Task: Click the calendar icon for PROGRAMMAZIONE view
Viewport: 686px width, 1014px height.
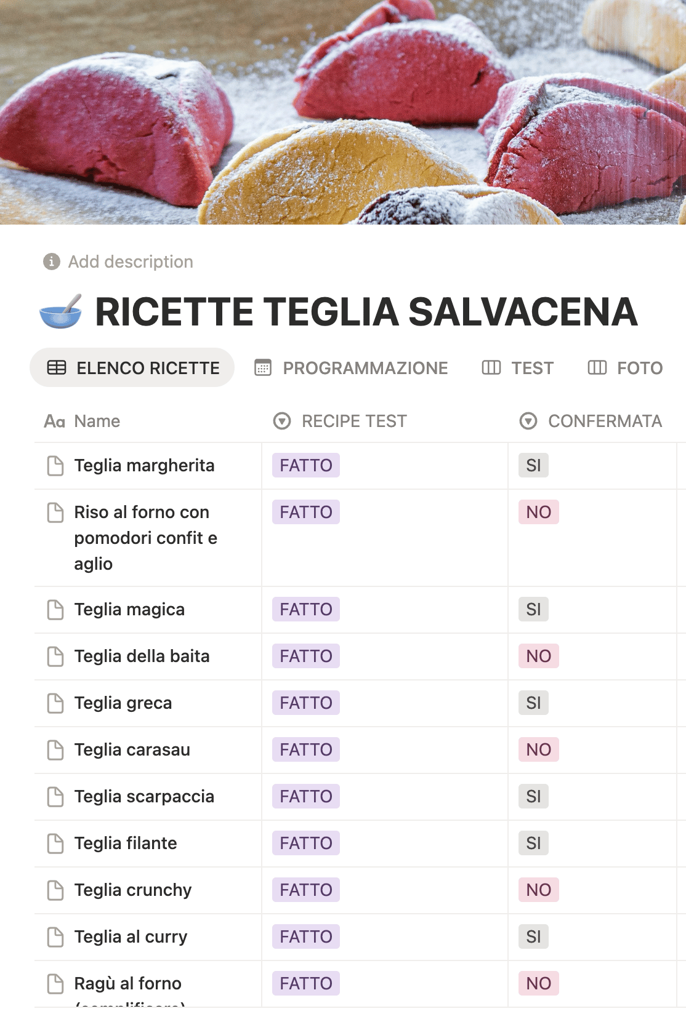Action: pyautogui.click(x=263, y=368)
